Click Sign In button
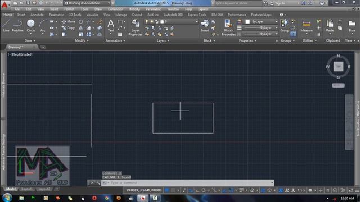 278,3
